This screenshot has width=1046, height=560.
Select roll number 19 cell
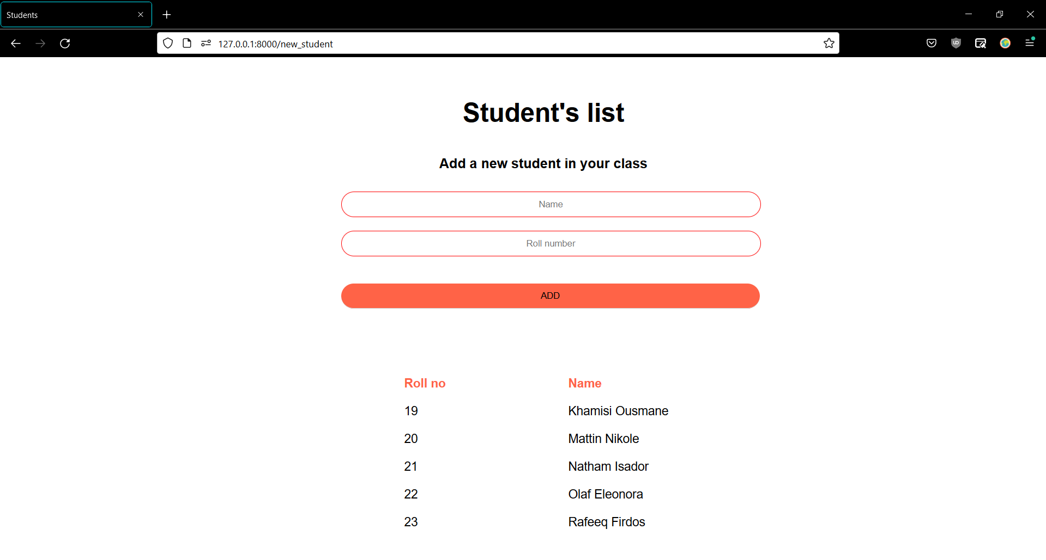(411, 411)
